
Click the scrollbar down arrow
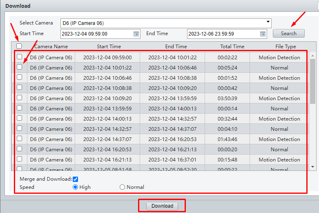click(x=313, y=167)
